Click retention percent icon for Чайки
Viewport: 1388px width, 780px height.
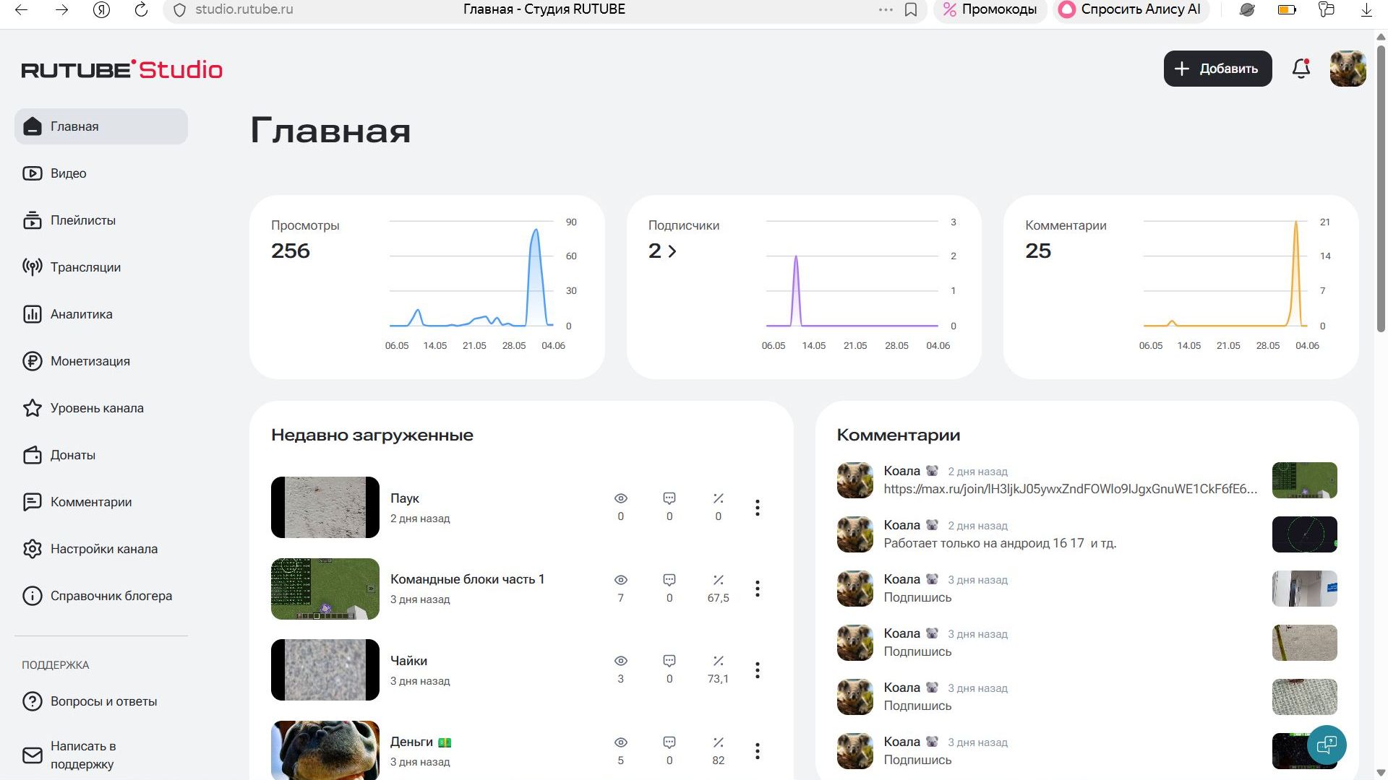pos(718,661)
